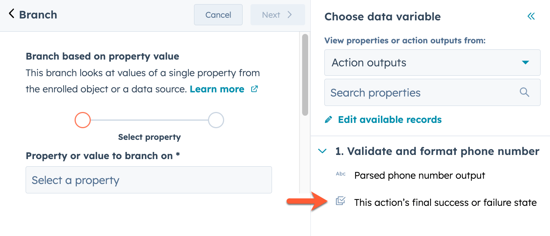Click the chevron icon on Next button
Image resolution: width=550 pixels, height=236 pixels.
click(289, 15)
